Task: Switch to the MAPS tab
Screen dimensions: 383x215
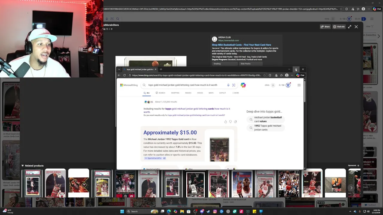Action: [x=211, y=93]
